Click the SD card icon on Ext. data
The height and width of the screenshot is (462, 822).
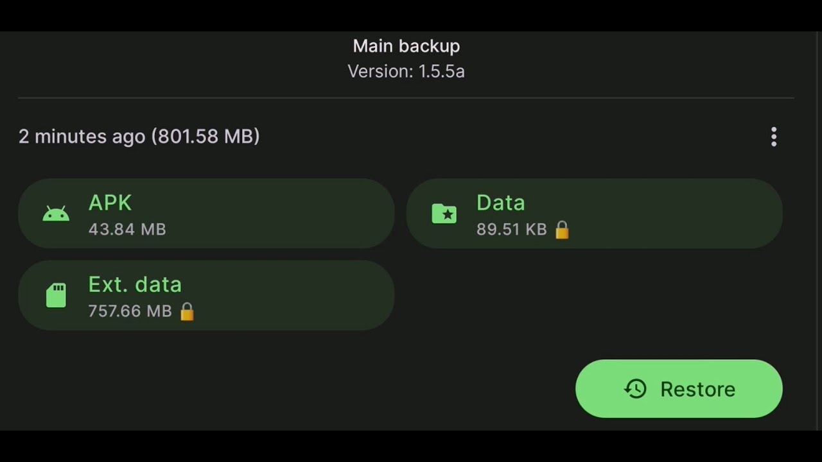[56, 295]
